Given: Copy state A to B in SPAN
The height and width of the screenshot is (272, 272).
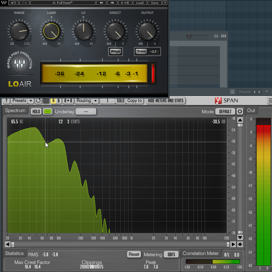Looking at the screenshot, I should click(68, 101).
